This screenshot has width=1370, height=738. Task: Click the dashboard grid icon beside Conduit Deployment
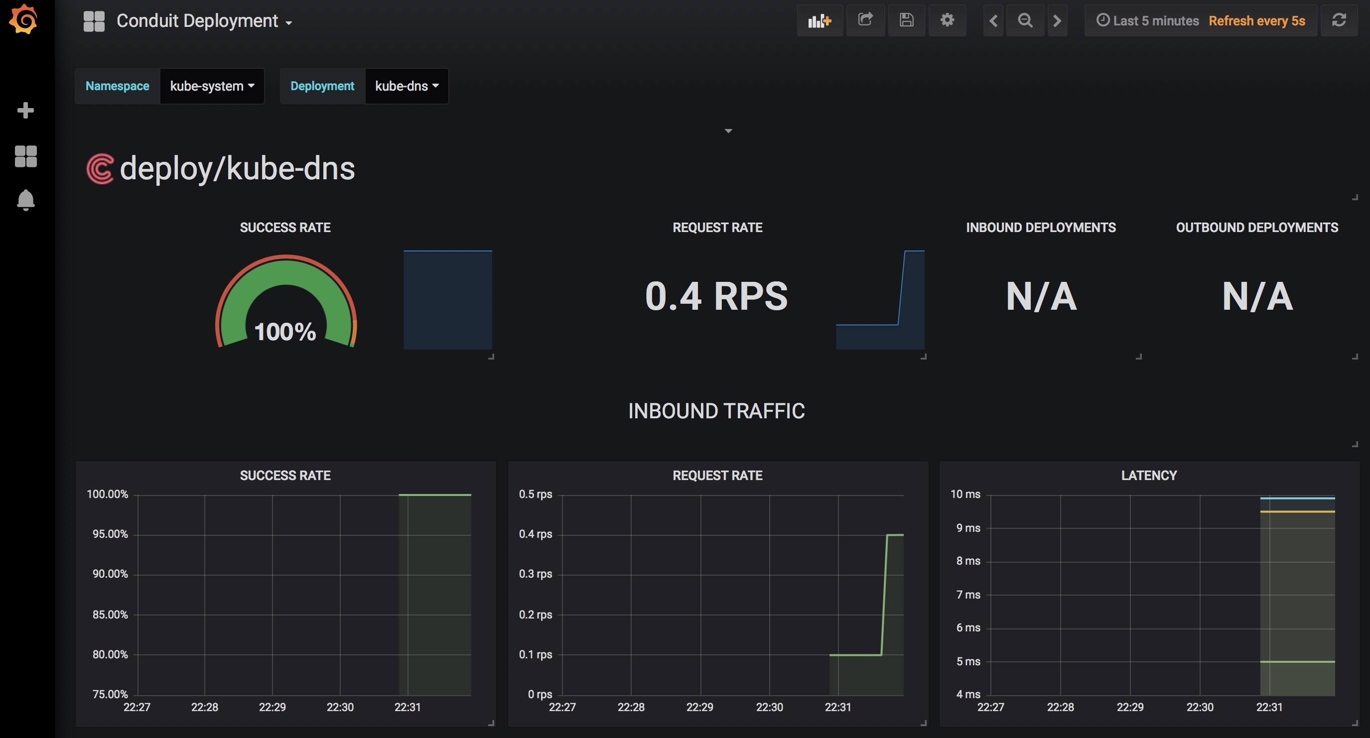coord(94,21)
